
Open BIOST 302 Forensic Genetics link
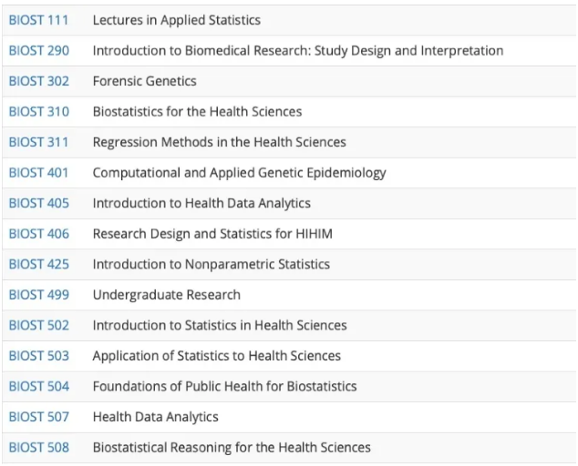[x=38, y=81]
